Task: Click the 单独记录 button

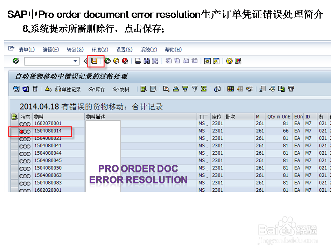Action: (68, 89)
